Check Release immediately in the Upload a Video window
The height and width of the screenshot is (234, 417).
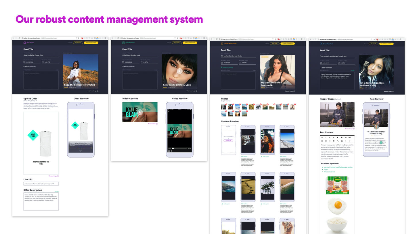[123, 67]
